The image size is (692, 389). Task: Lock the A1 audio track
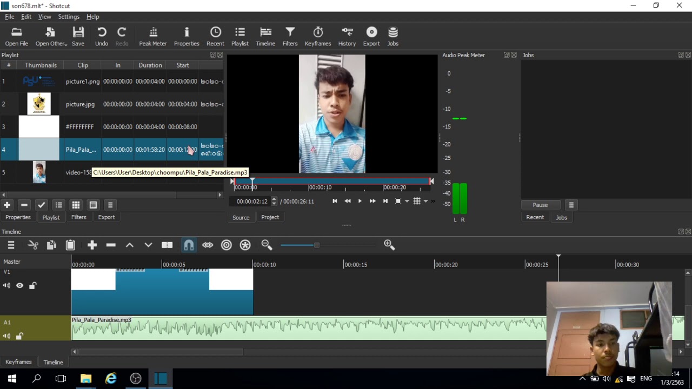[x=19, y=336]
